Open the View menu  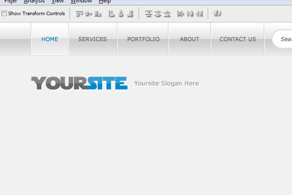click(57, 1)
